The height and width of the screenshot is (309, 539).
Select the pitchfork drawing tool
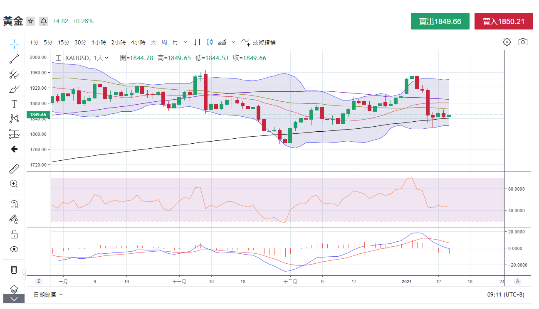coord(14,74)
